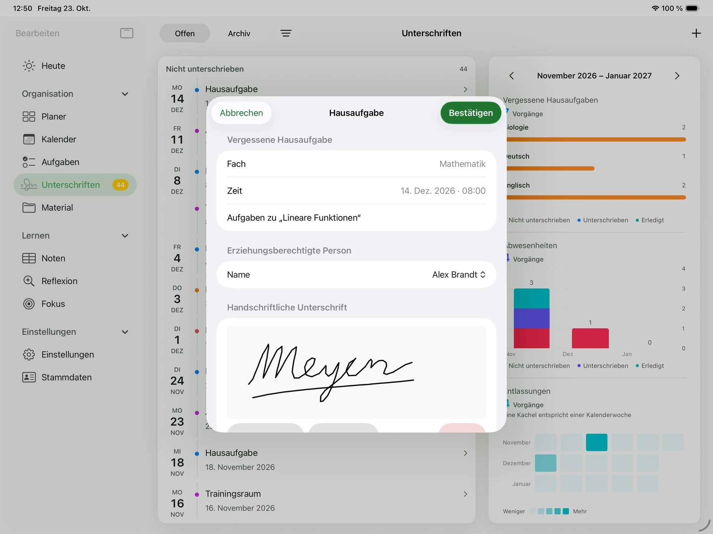Go to next period in chart panel
This screenshot has height=534, width=713.
[677, 76]
